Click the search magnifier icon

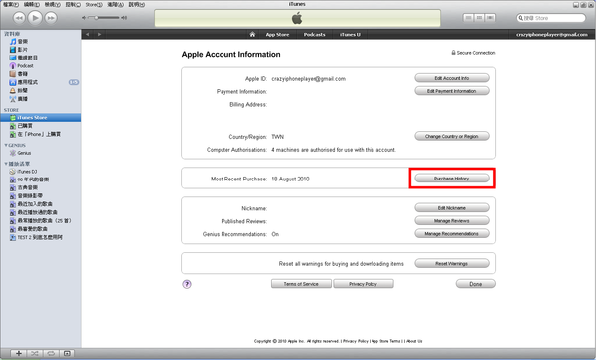(x=521, y=18)
